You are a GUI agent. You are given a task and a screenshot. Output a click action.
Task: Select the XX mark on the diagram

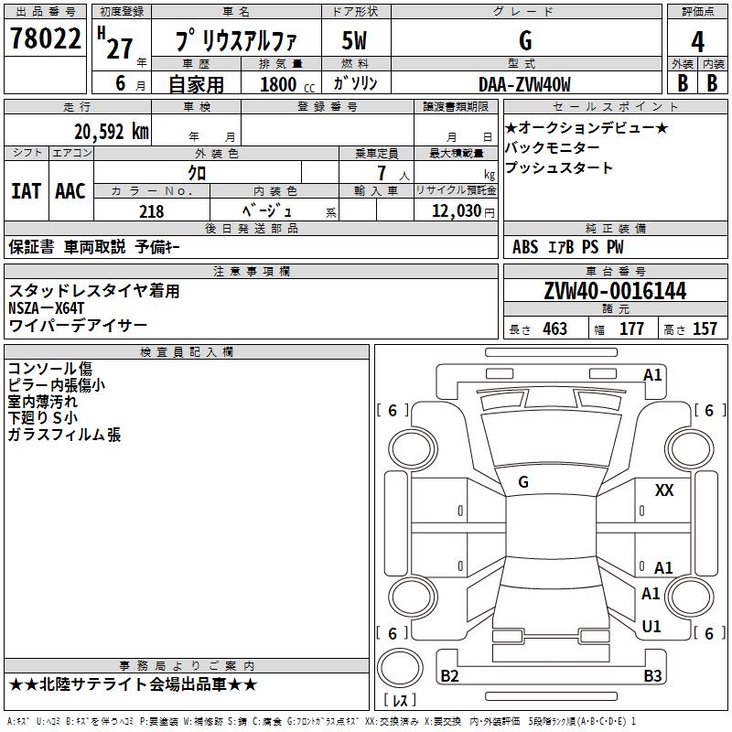coord(664,490)
